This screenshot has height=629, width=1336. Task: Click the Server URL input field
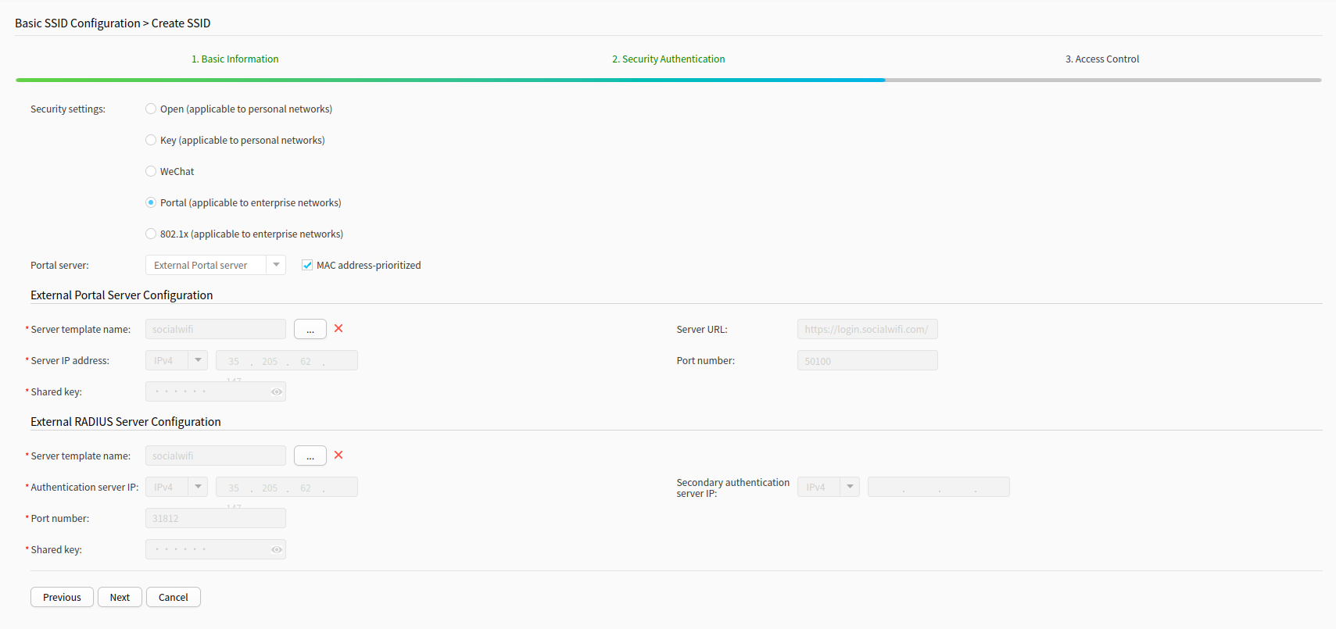(x=867, y=330)
